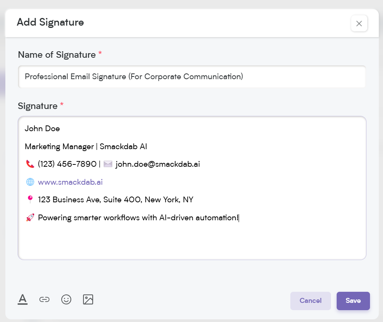Image resolution: width=383 pixels, height=322 pixels.
Task: Click the insert link icon
Action: click(x=44, y=299)
